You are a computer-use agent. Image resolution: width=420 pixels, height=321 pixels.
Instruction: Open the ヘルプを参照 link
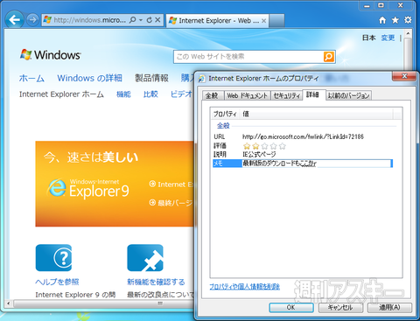coord(57,282)
